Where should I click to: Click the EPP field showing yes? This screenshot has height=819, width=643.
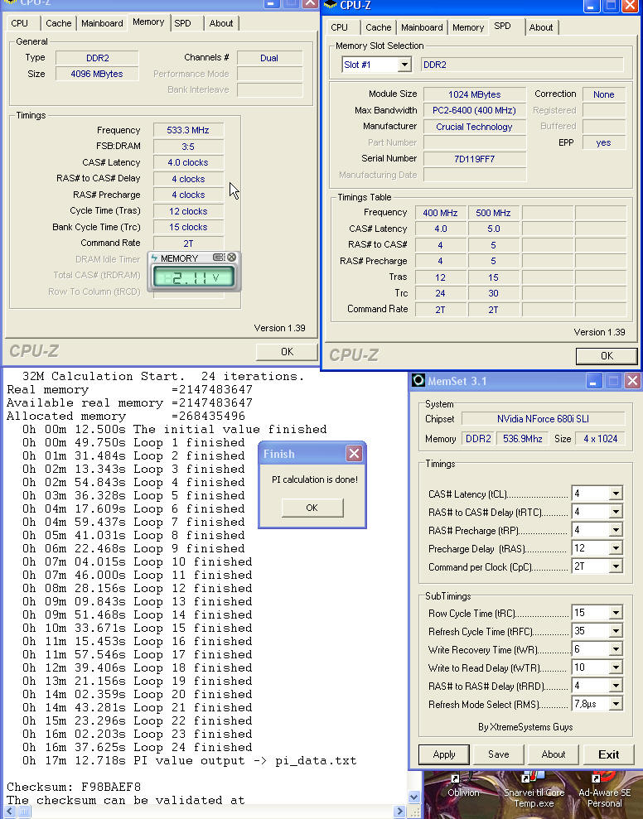pos(603,142)
